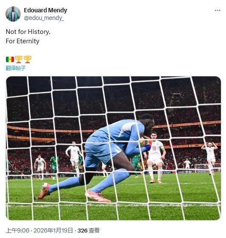Click the date 2026年1月19日
The image size is (226, 238).
(53, 230)
